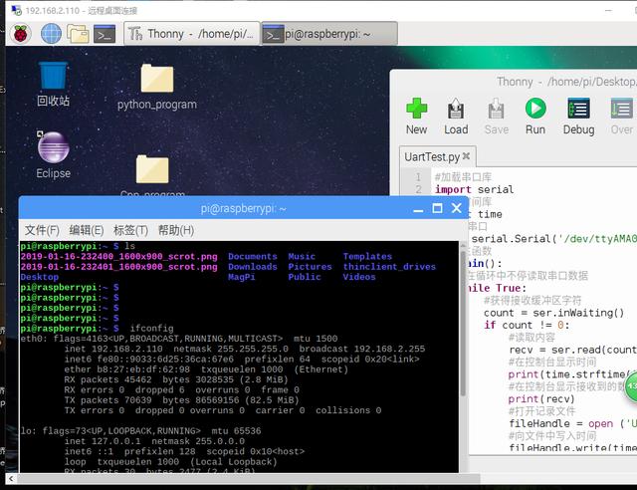The image size is (637, 490).
Task: Open the Raspberry Pi main menu
Action: [x=21, y=33]
